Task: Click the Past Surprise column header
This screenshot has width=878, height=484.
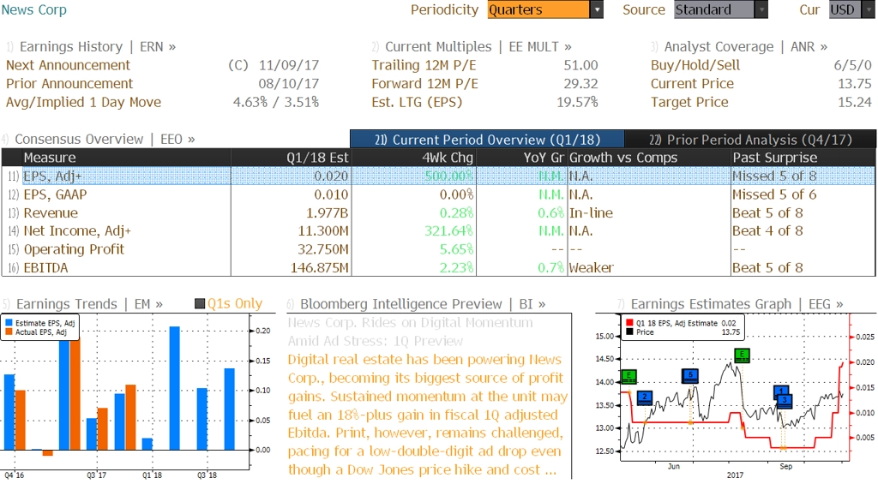Action: [803, 158]
